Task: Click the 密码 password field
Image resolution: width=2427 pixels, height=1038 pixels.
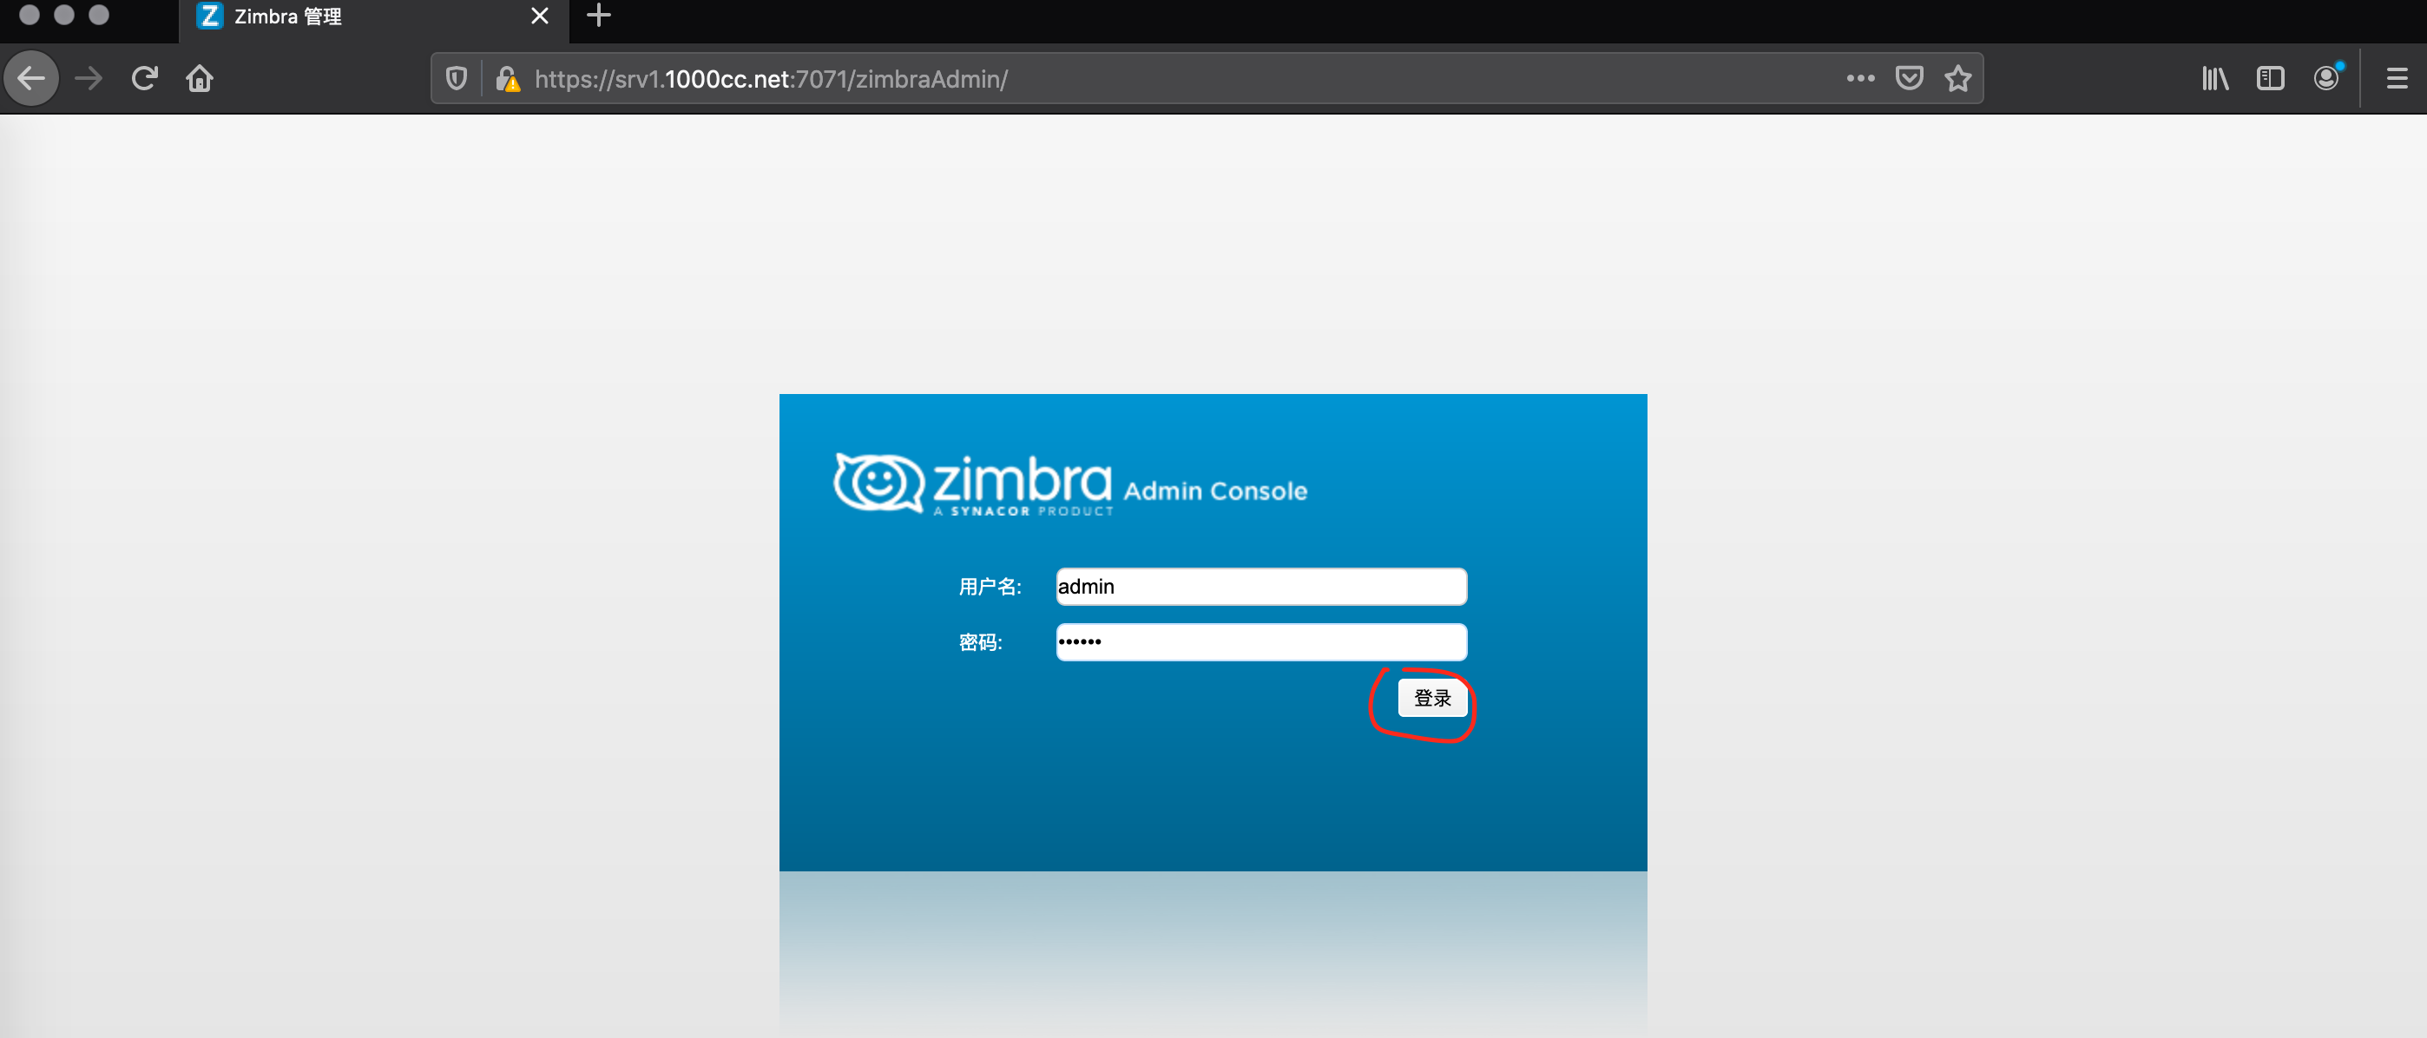Action: click(1260, 641)
